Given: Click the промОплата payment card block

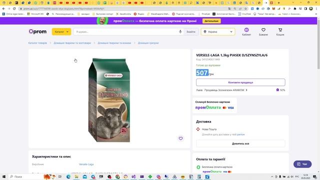Looking at the screenshot, I should pyautogui.click(x=214, y=105).
